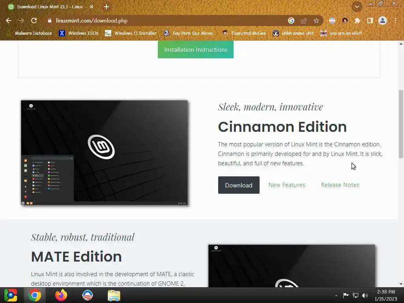Viewport: 404px width, 303px height.
Task: Click the MATE Edition heading
Action: [x=76, y=256]
